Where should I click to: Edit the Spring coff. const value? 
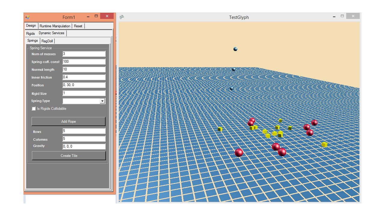[x=84, y=61]
